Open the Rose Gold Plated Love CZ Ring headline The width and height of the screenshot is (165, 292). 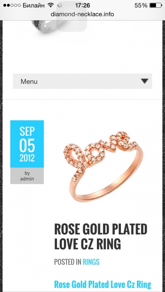click(x=101, y=237)
